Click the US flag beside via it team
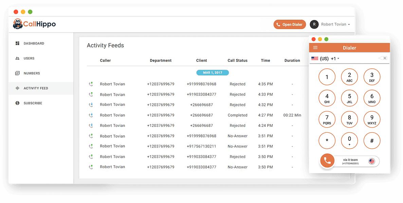The height and width of the screenshot is (203, 403). (372, 161)
